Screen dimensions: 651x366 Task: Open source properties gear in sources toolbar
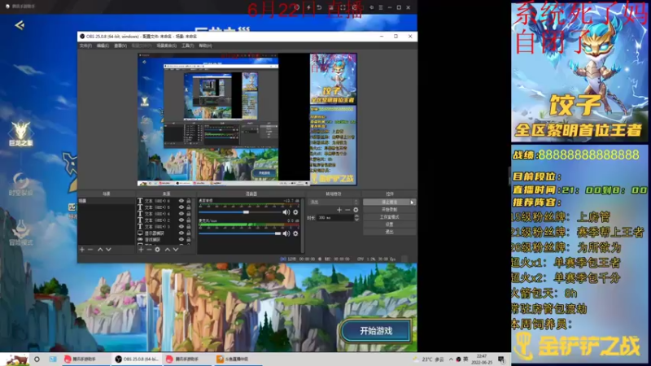coord(158,250)
